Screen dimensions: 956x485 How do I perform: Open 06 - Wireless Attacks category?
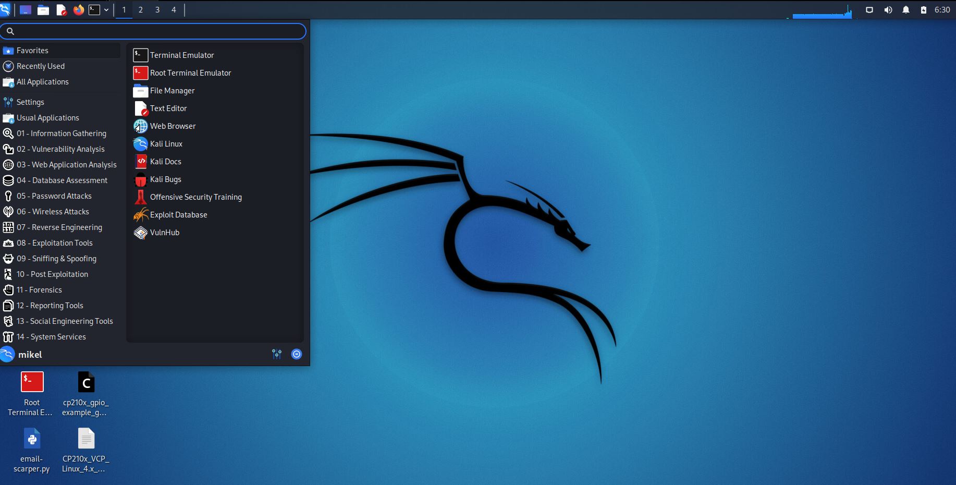pyautogui.click(x=61, y=212)
